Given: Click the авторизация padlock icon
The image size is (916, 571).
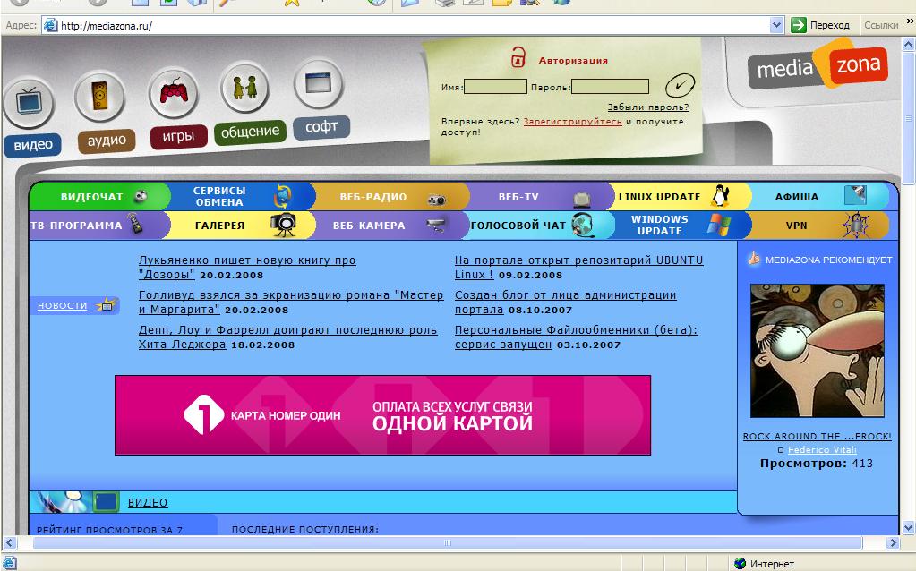Looking at the screenshot, I should point(518,57).
